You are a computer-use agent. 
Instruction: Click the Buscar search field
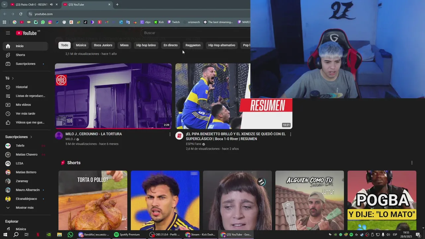tap(196, 33)
